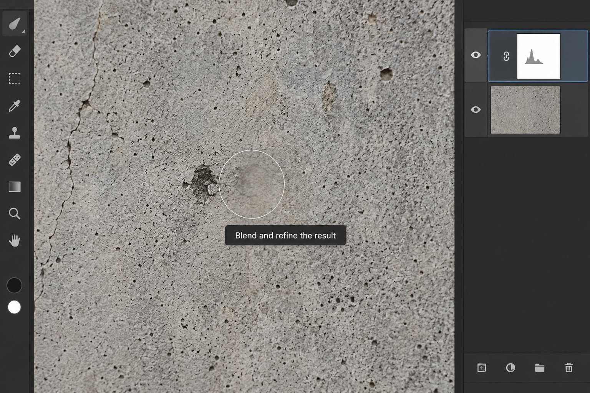Click the white background color swatch
This screenshot has height=393, width=590.
(14, 307)
